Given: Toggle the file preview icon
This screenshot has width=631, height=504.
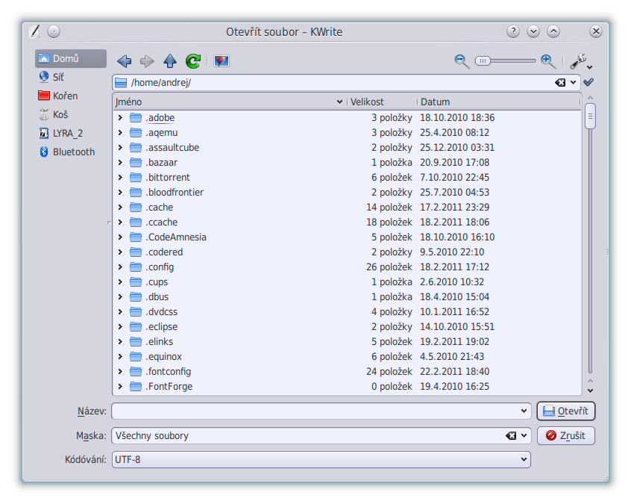Looking at the screenshot, I should [222, 60].
